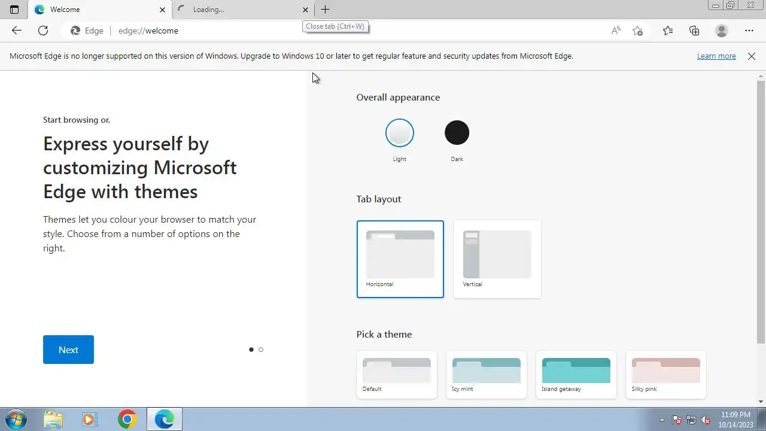Restore down the browser window

(731, 5)
